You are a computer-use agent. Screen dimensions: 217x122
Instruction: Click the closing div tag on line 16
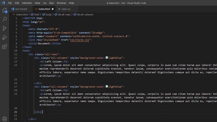coord(38,83)
